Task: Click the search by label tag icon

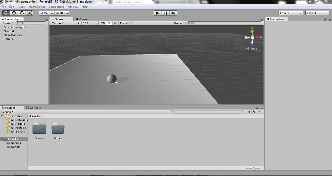Action: (254, 112)
